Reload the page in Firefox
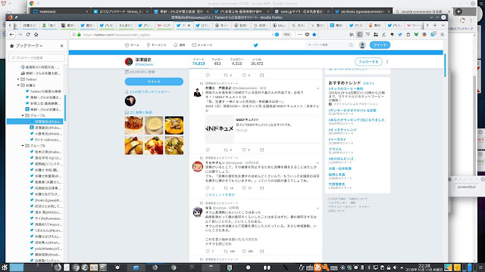This screenshot has height=272, width=485. [28, 35]
